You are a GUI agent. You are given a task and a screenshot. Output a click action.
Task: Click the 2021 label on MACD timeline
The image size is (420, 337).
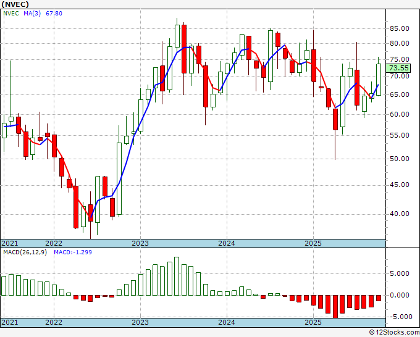[x=10, y=322]
